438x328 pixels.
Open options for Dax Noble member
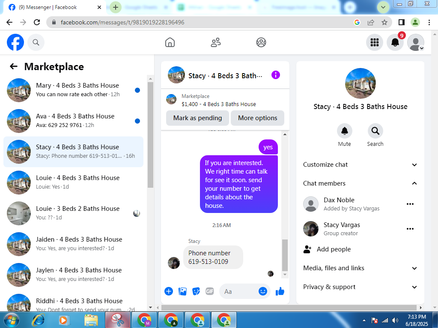point(410,204)
